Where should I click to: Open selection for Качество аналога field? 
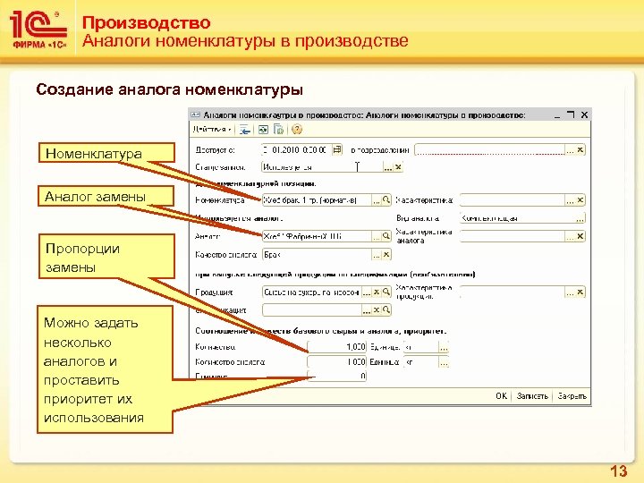click(377, 255)
